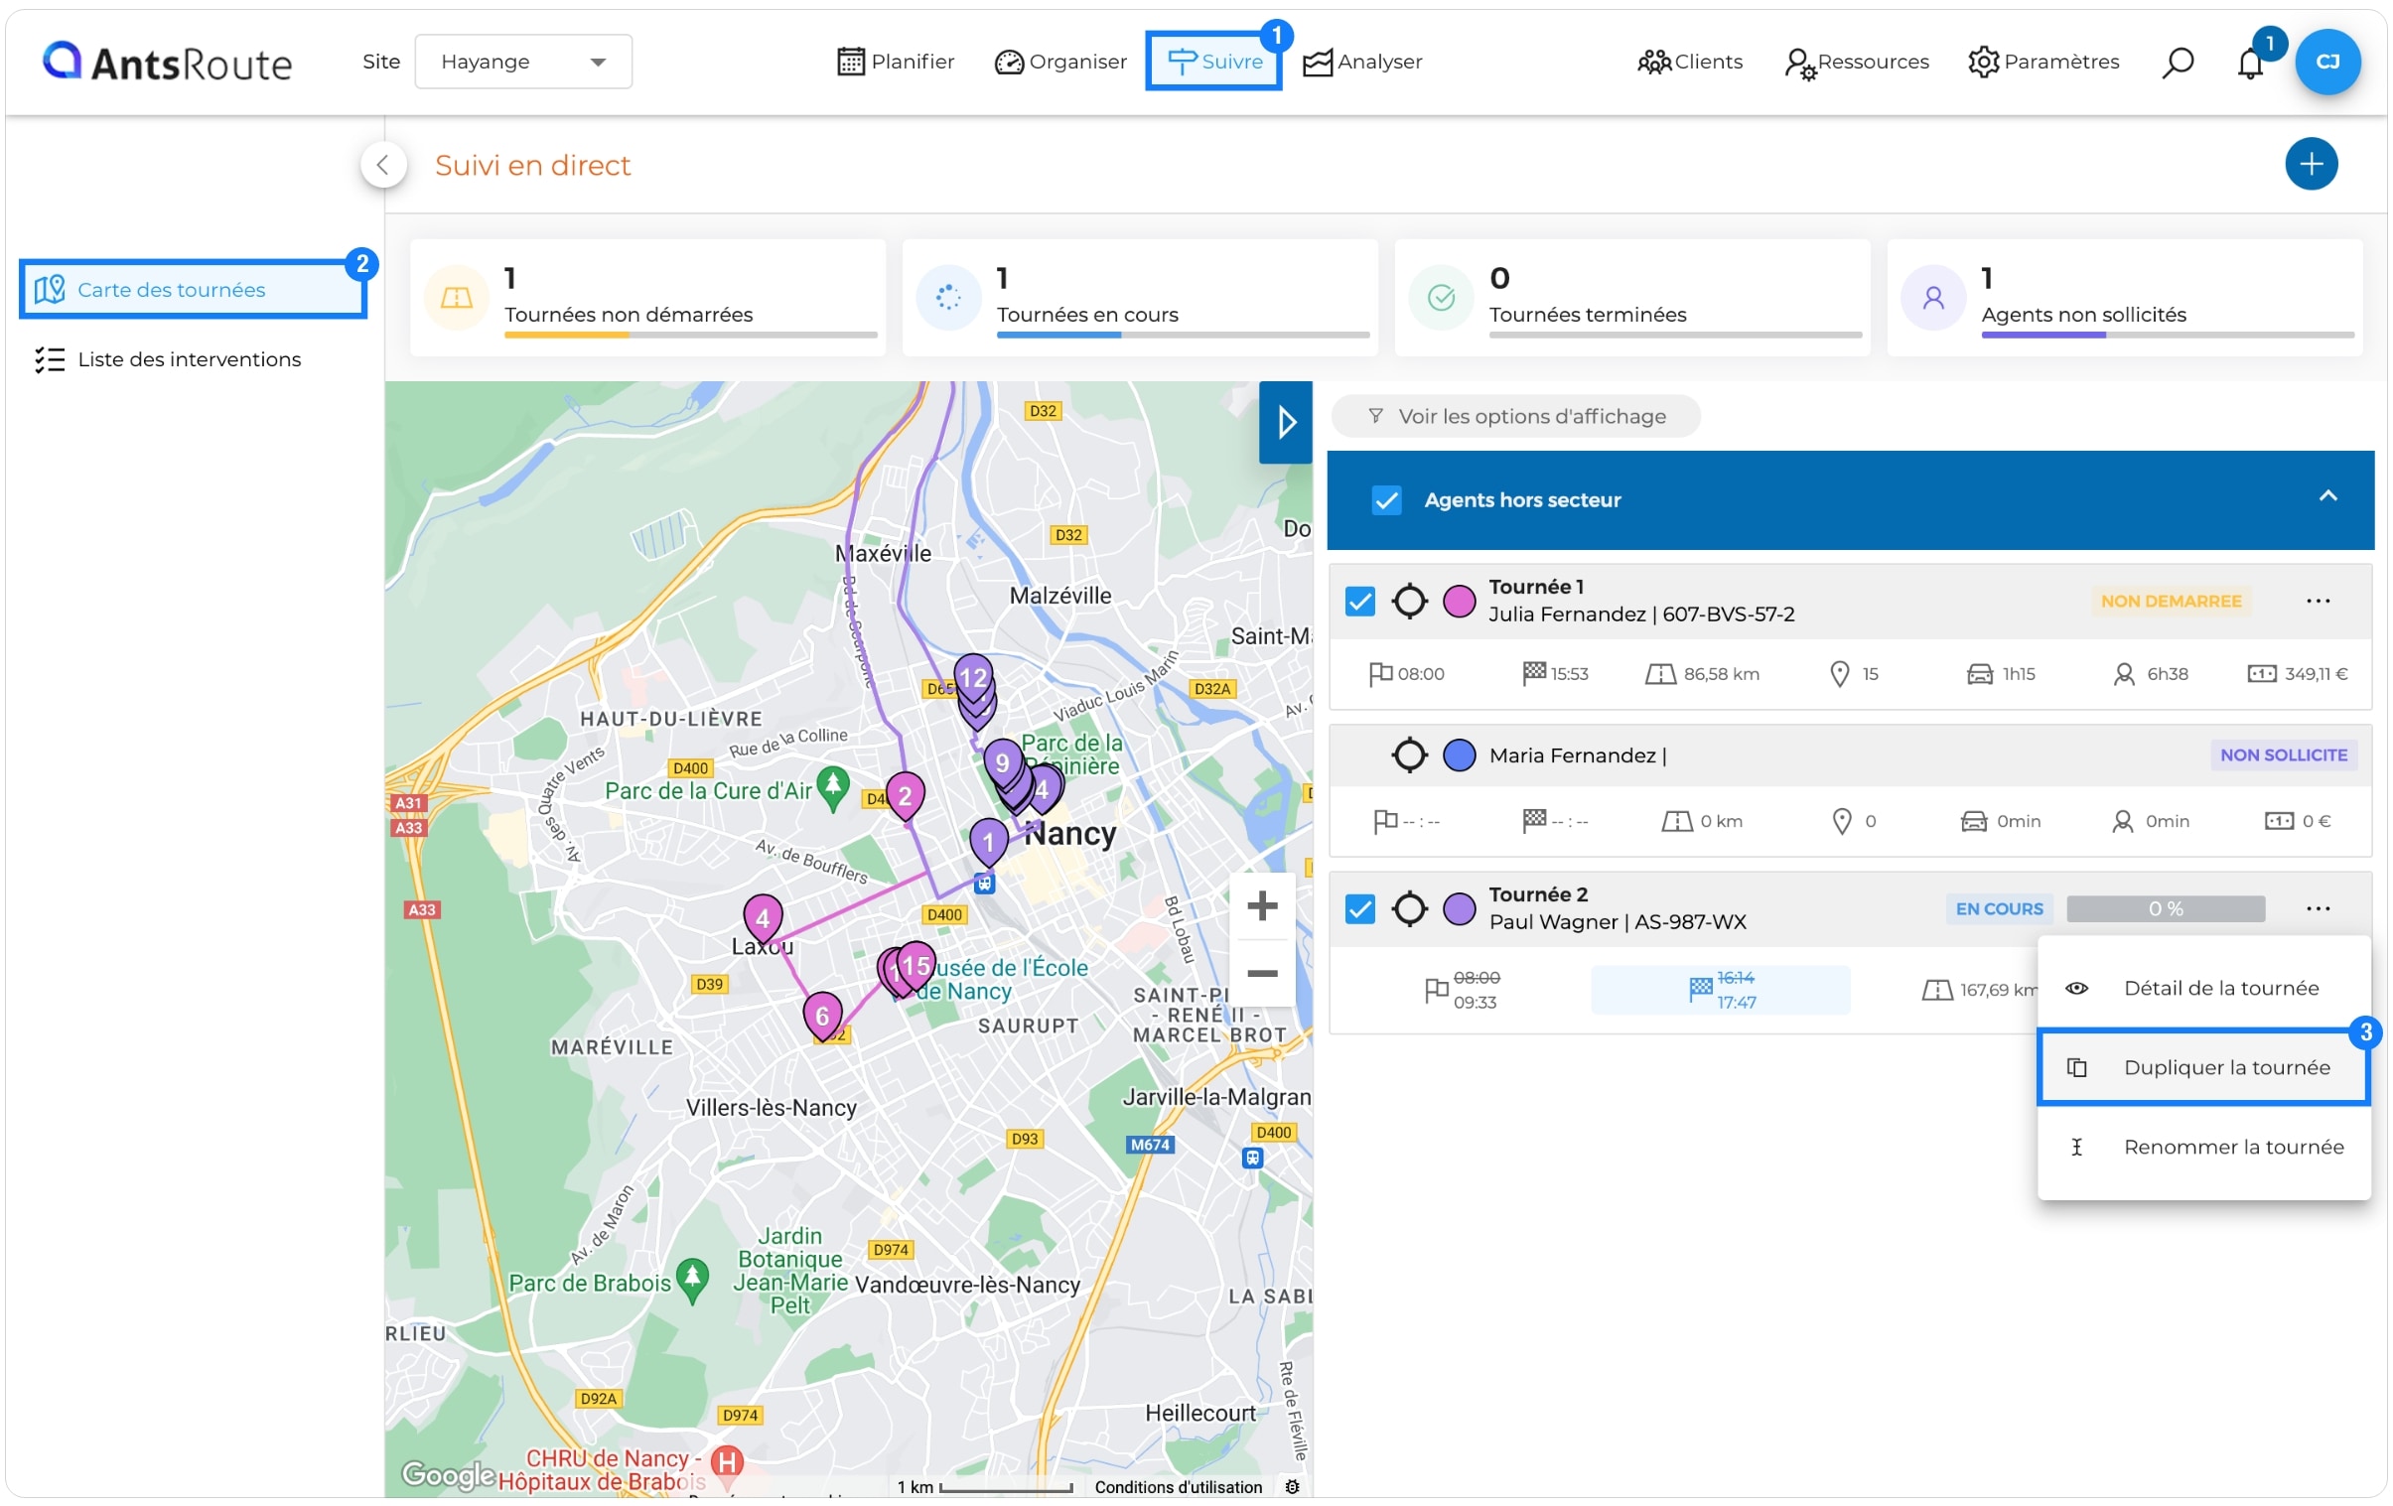2393x1506 pixels.
Task: Click the warning road icon for non démarrées
Action: (456, 297)
